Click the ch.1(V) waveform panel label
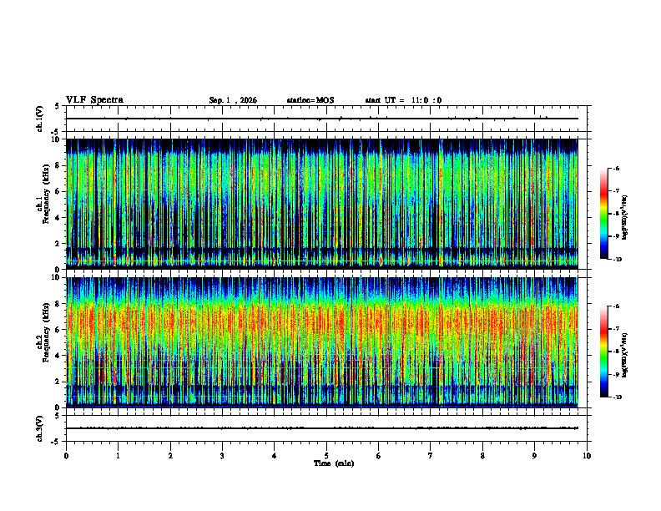The height and width of the screenshot is (511, 661). (x=40, y=119)
